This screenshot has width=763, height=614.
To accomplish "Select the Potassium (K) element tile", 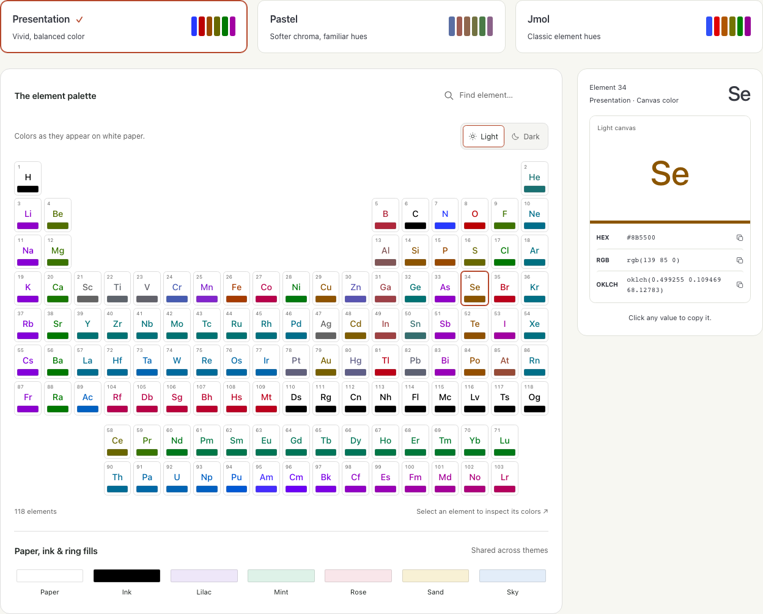I will coord(28,288).
